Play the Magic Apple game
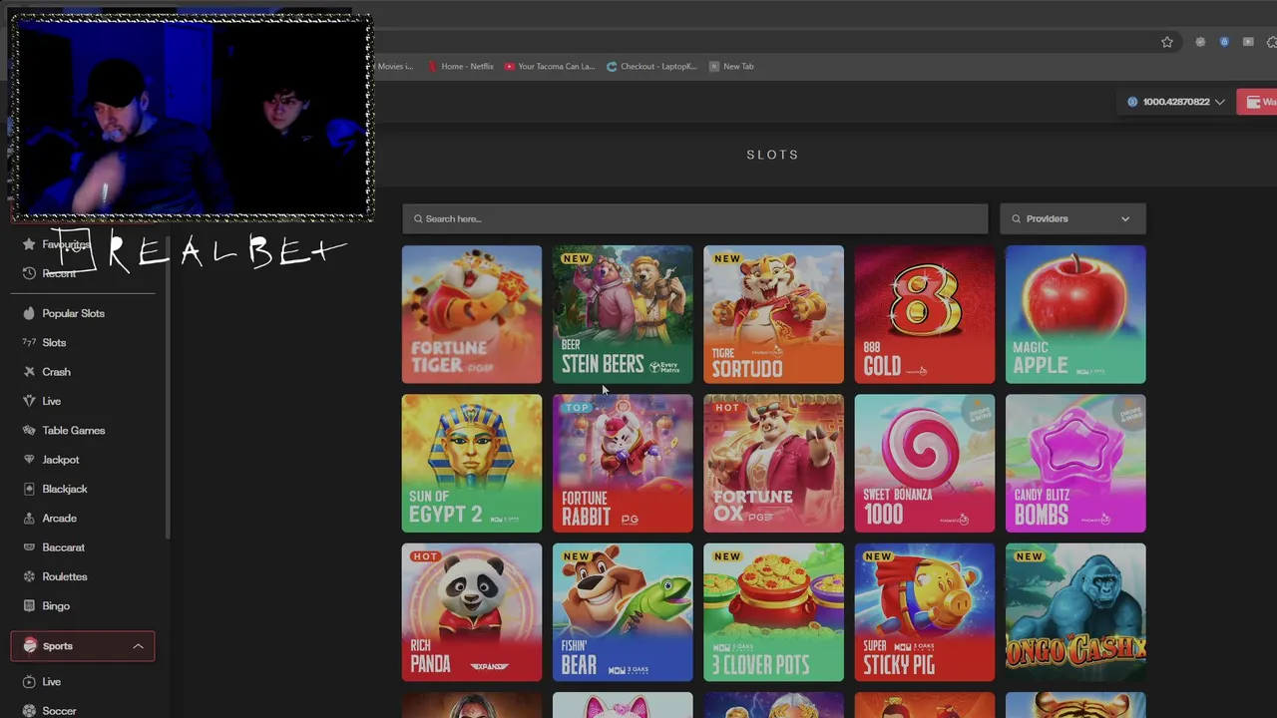 pos(1075,314)
